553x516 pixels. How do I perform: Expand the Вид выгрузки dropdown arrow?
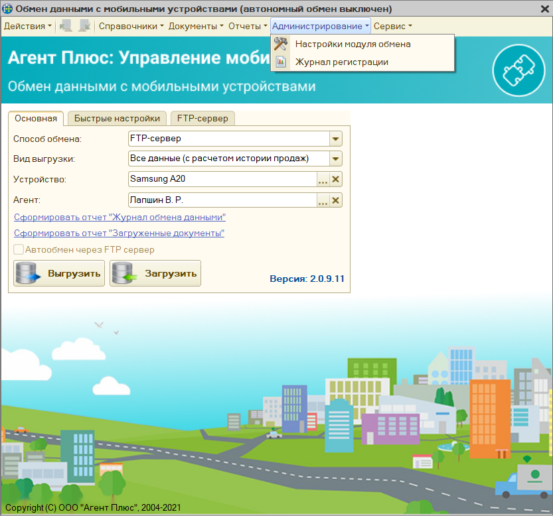pos(336,159)
